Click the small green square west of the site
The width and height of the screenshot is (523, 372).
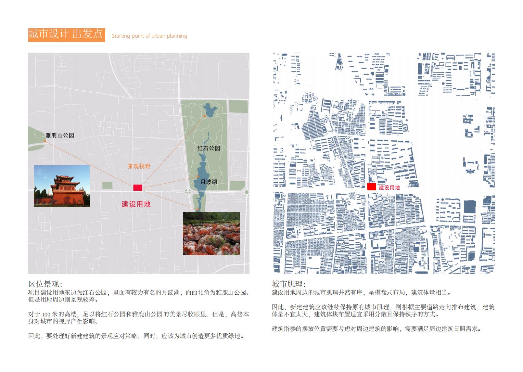(107, 186)
